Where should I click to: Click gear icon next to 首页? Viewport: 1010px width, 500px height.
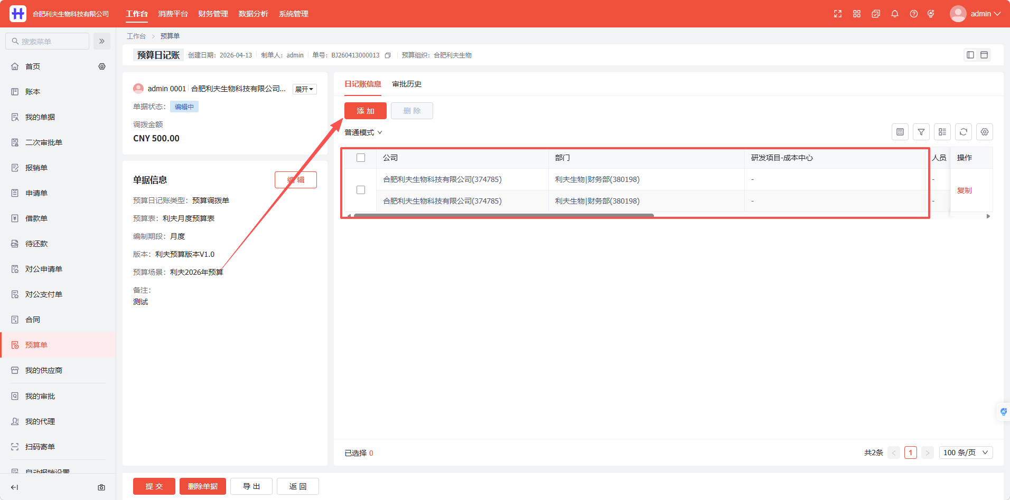[x=102, y=66]
